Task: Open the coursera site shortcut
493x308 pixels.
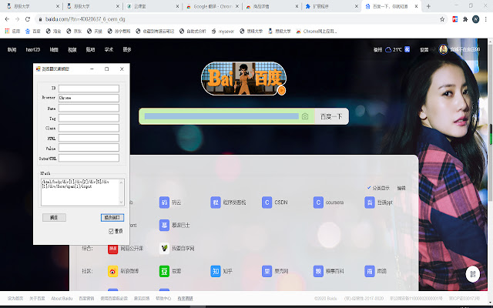Action: [x=329, y=203]
